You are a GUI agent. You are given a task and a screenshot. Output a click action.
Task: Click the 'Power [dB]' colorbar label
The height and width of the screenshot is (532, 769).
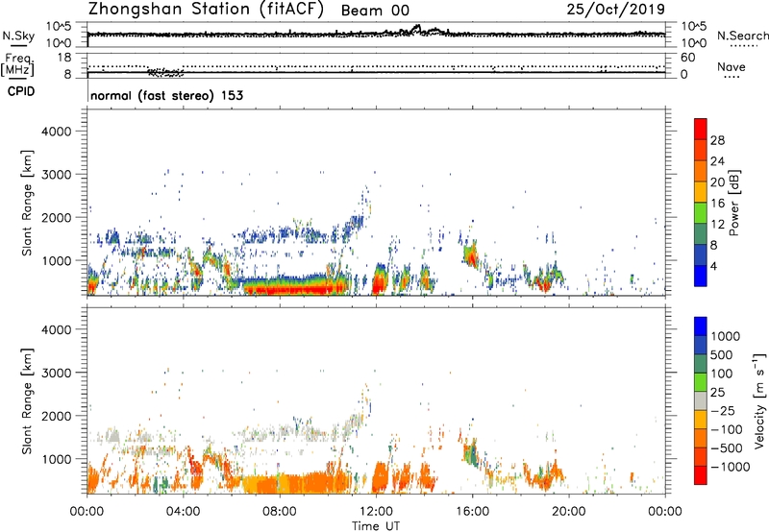[x=733, y=203]
